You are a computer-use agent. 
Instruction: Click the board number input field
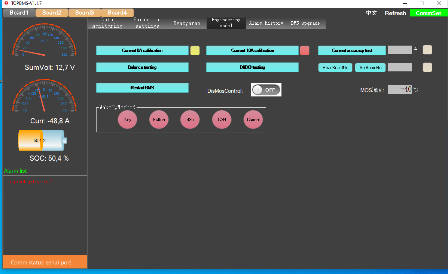[x=400, y=67]
